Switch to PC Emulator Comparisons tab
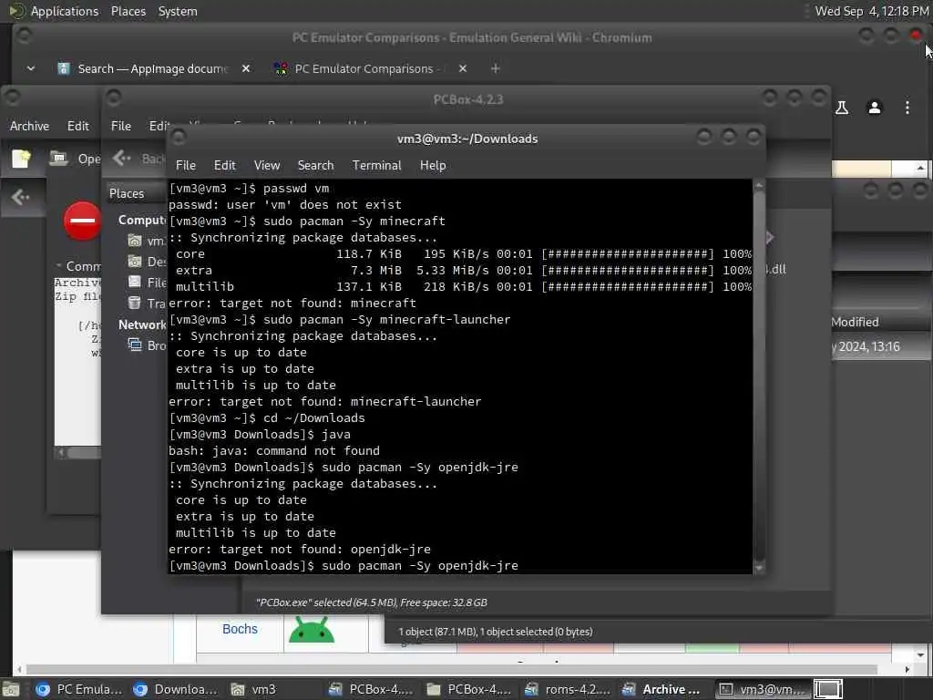The width and height of the screenshot is (933, 700). pos(364,68)
